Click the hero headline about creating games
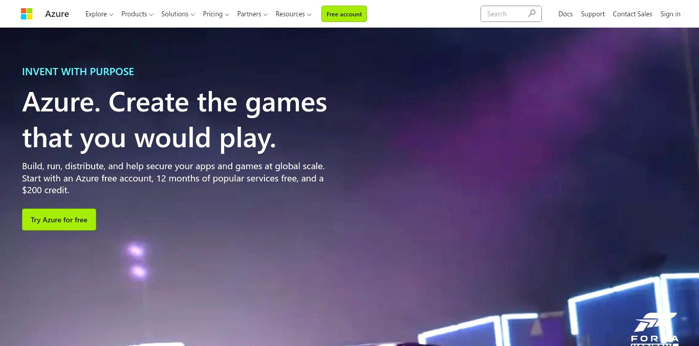Screen dimensions: 699x346 pyautogui.click(x=174, y=120)
